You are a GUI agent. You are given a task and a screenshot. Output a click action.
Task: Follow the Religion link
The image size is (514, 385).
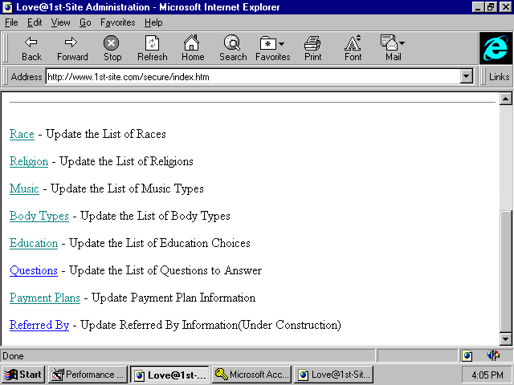coord(29,161)
